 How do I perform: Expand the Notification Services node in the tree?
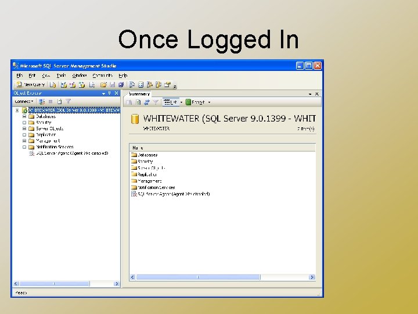point(24,147)
